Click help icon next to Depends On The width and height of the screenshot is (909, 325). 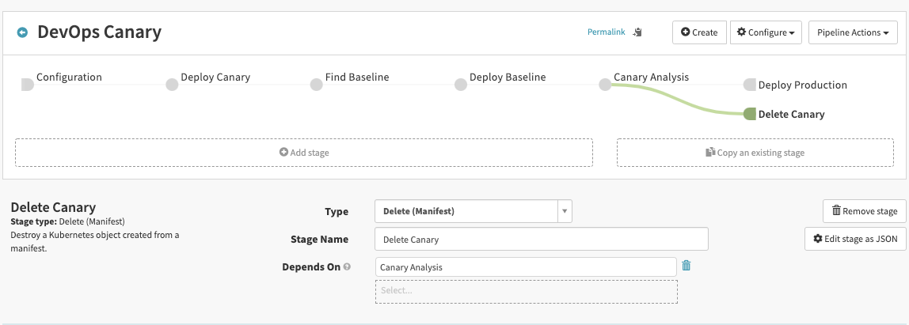pyautogui.click(x=347, y=267)
